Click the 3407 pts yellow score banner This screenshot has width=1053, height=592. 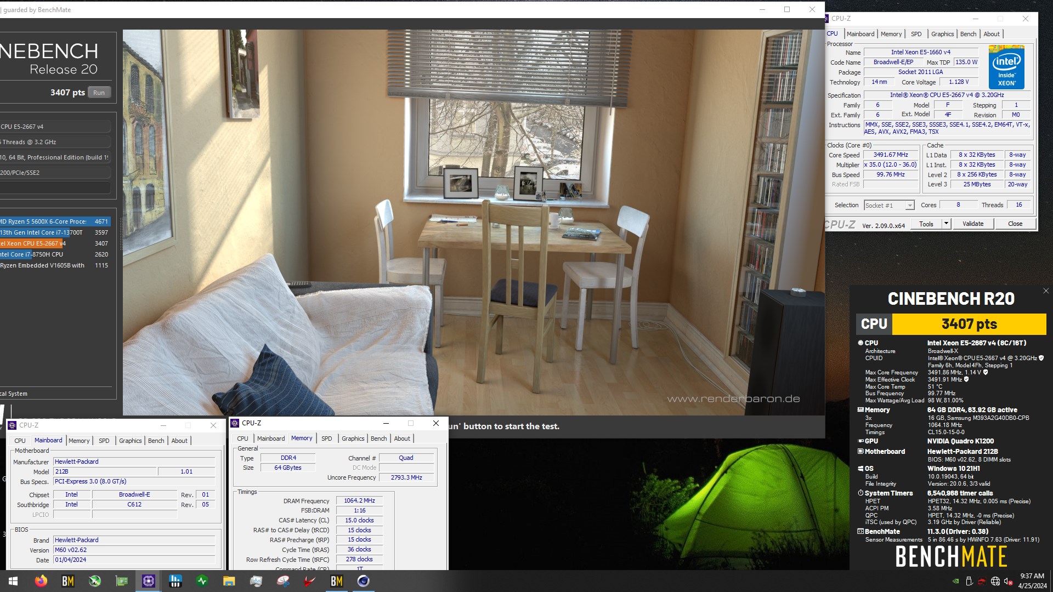[x=969, y=324]
